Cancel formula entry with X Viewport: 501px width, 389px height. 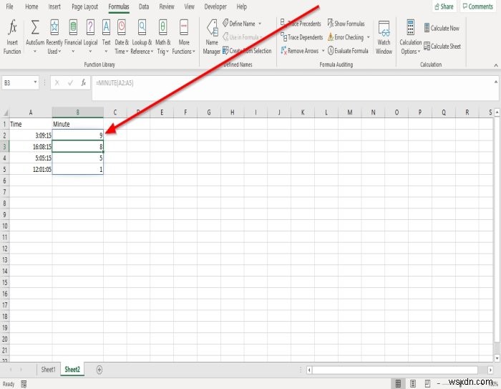point(57,83)
